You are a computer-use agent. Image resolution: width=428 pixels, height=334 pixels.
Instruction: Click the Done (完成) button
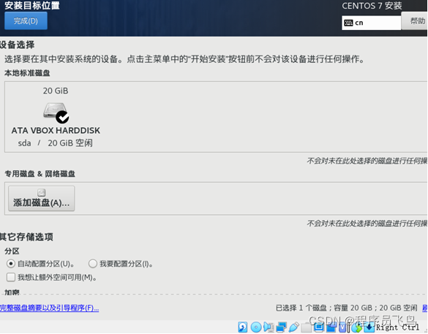[x=26, y=20]
